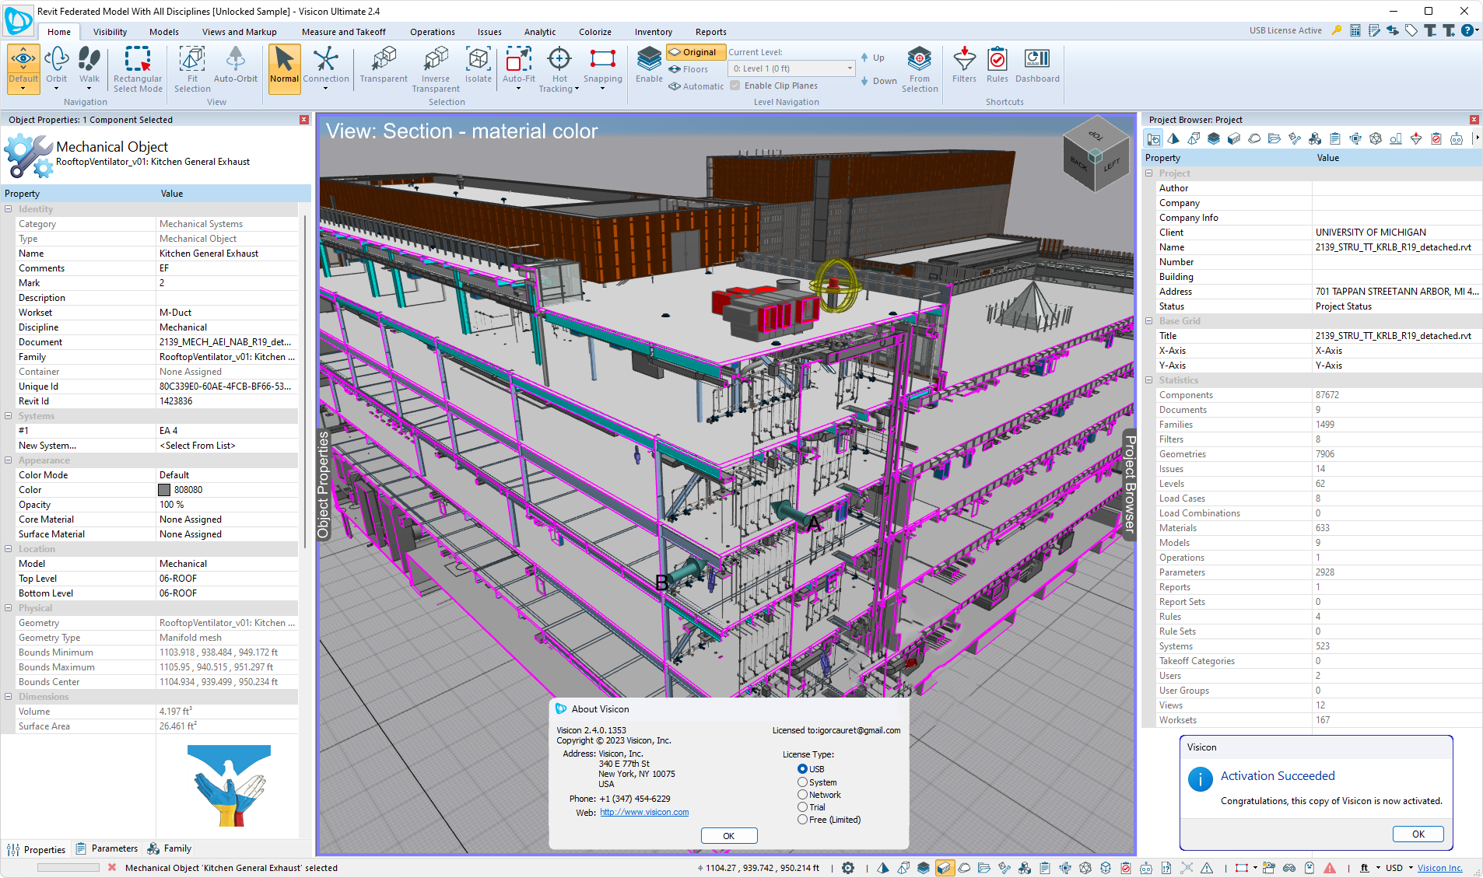Viewport: 1483px width, 878px height.
Task: Switch to the Family bottom tab
Action: [170, 848]
